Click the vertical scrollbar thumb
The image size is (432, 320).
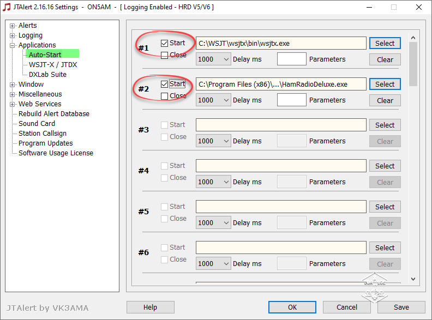pos(413,64)
